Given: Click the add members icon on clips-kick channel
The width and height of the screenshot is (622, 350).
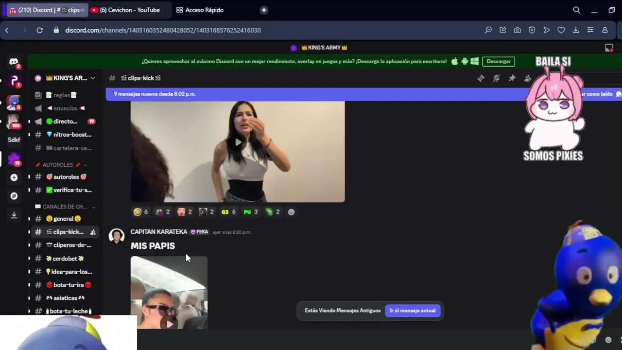Looking at the screenshot, I should 93,232.
